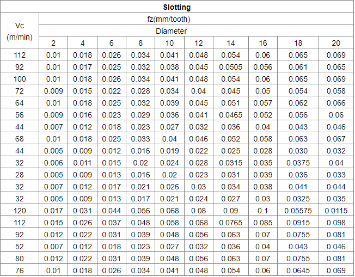
Task: Select the 0.0325 cell
Action: tap(298, 199)
